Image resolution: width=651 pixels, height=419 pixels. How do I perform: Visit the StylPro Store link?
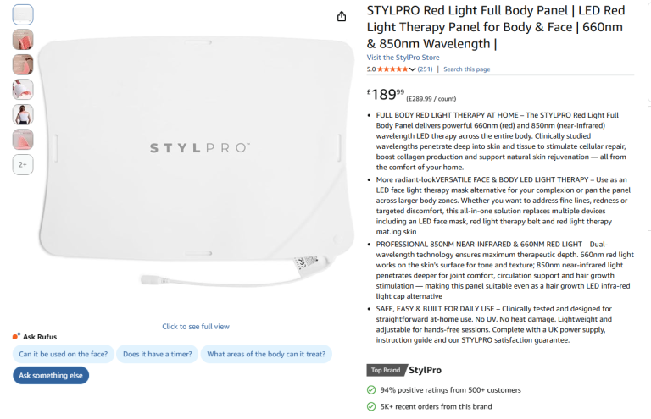pyautogui.click(x=403, y=58)
